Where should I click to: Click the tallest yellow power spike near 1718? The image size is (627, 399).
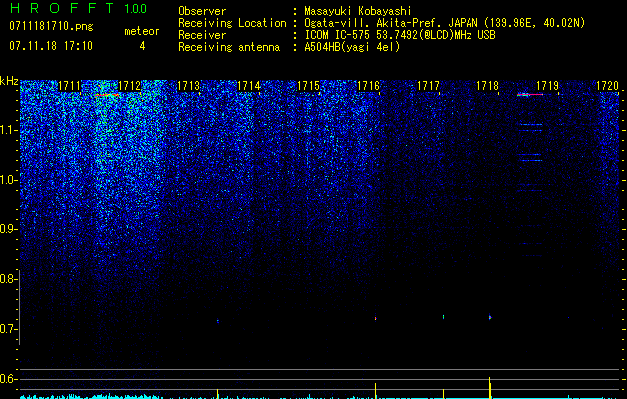pyautogui.click(x=490, y=387)
